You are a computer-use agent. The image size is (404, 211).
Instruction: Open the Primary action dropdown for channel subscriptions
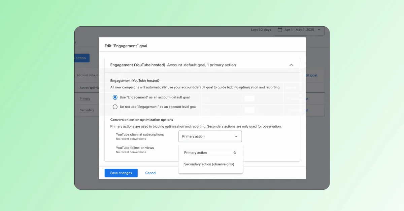[x=210, y=136]
